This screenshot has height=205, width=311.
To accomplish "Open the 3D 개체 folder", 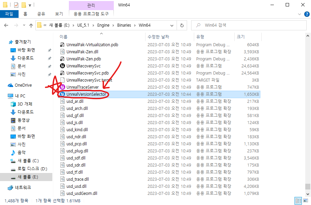I will point(21,104).
